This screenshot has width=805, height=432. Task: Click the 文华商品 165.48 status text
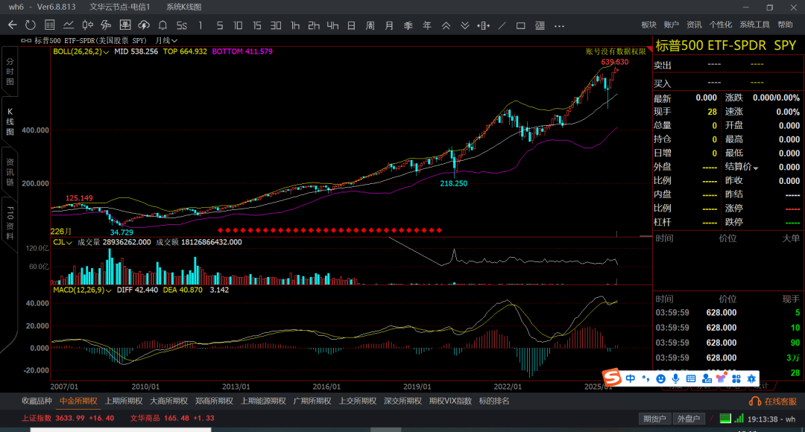click(x=172, y=418)
